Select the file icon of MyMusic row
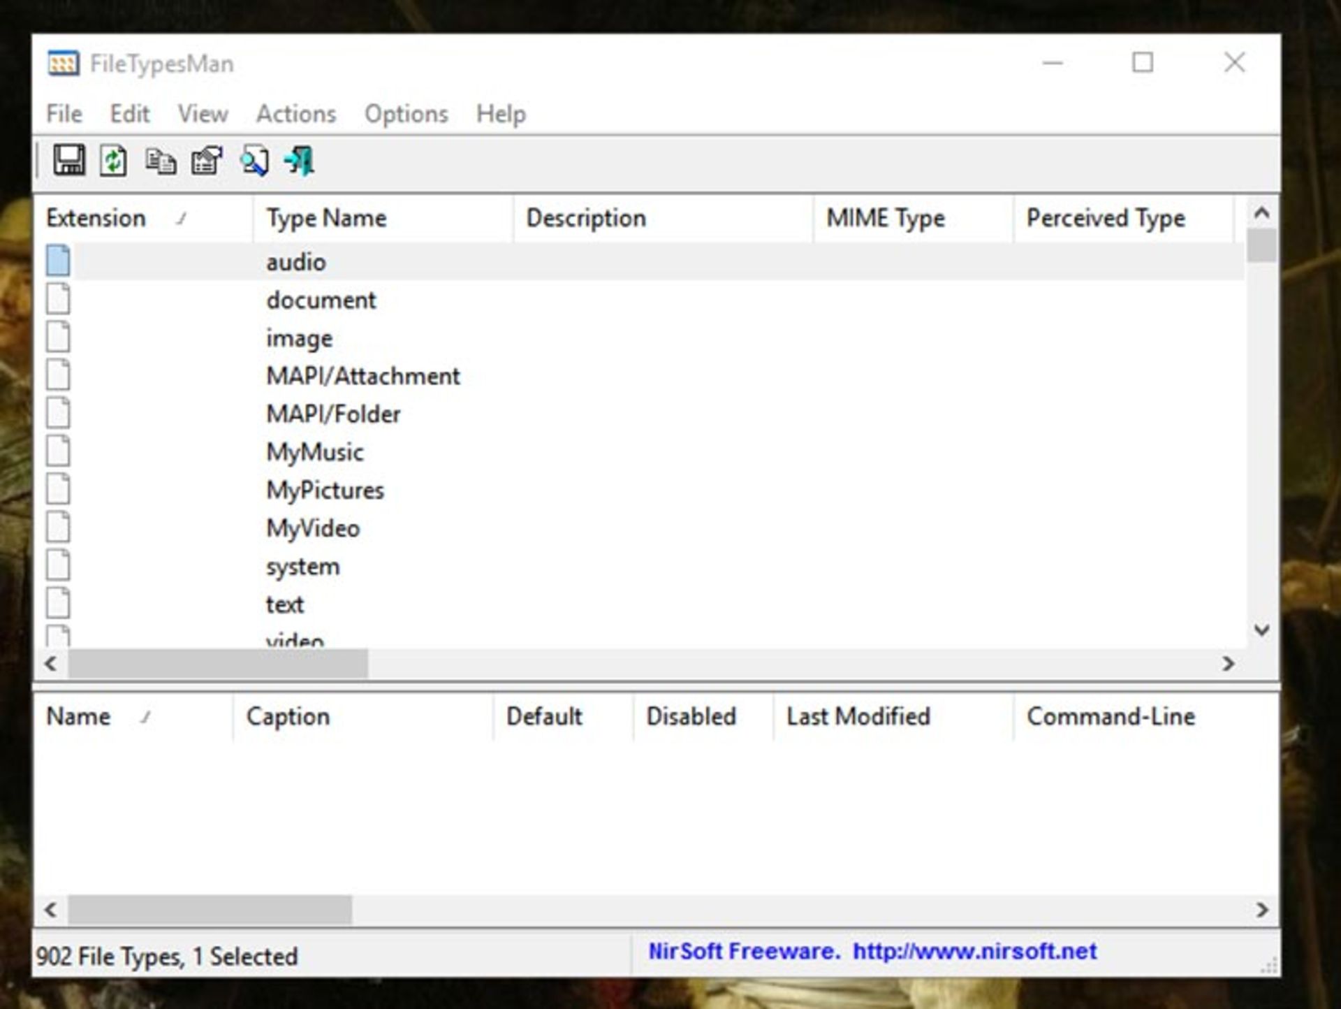 point(59,451)
